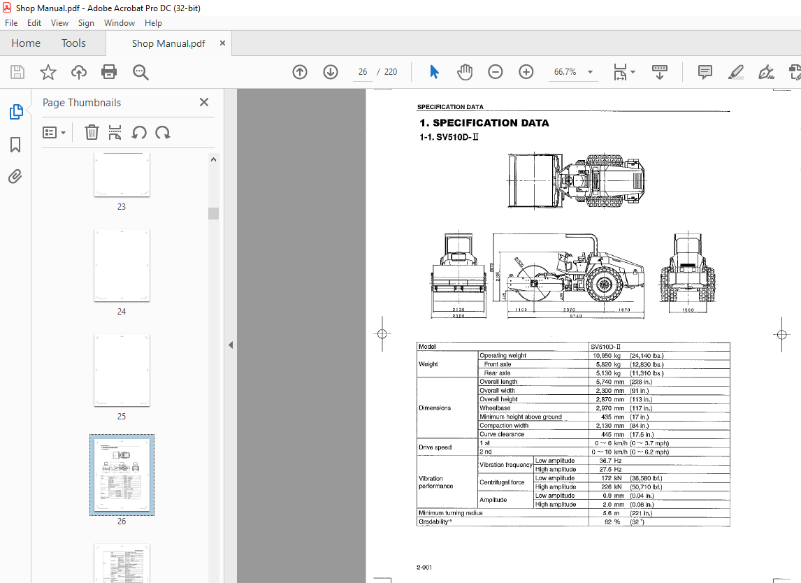This screenshot has height=583, width=801.
Task: Open the zoom level dropdown arrow
Action: coord(590,72)
